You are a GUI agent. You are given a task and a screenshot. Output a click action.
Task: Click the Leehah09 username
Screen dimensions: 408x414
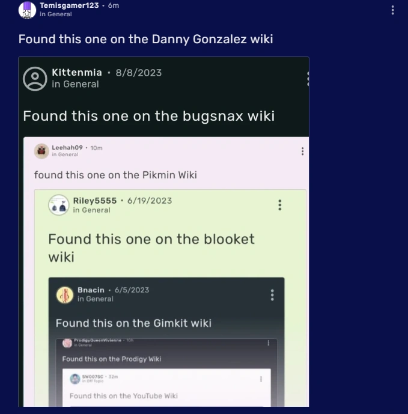point(67,148)
